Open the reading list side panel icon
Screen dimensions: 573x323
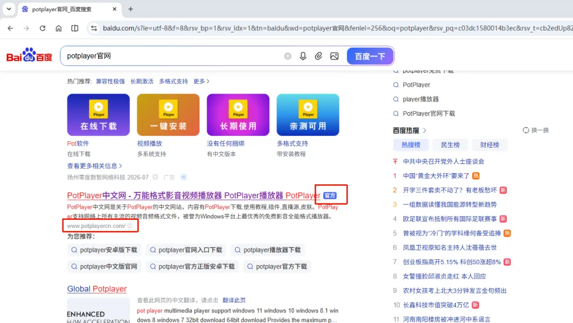click(75, 28)
